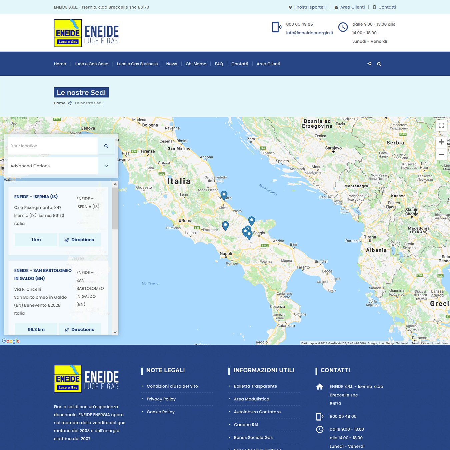Click the share icon in navigation bar
This screenshot has height=450, width=450.
(x=369, y=64)
